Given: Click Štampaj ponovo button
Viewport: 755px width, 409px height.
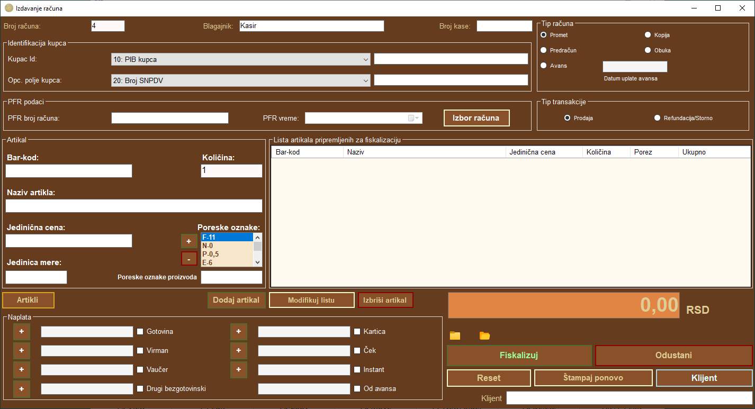Looking at the screenshot, I should pos(594,378).
